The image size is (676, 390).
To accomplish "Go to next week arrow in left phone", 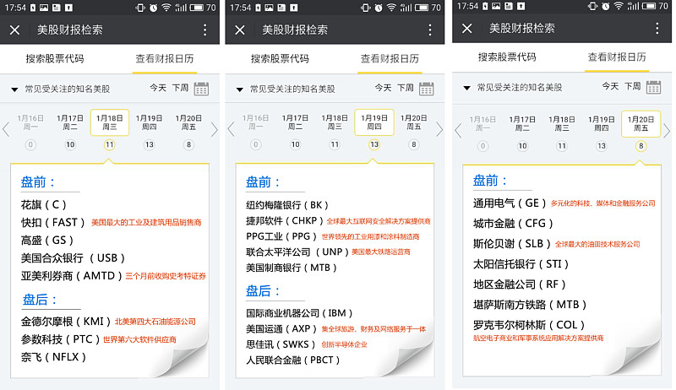I will (x=215, y=129).
